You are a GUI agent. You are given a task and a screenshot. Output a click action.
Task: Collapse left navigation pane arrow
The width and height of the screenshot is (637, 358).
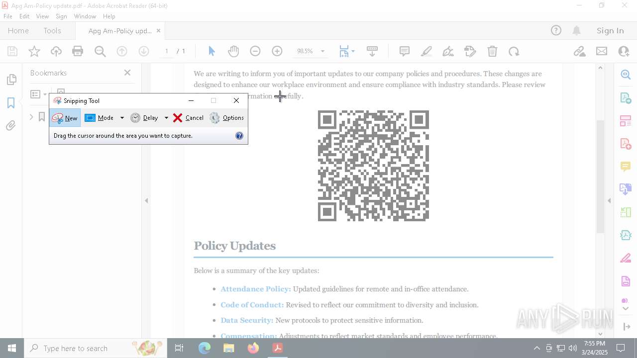[x=146, y=200]
